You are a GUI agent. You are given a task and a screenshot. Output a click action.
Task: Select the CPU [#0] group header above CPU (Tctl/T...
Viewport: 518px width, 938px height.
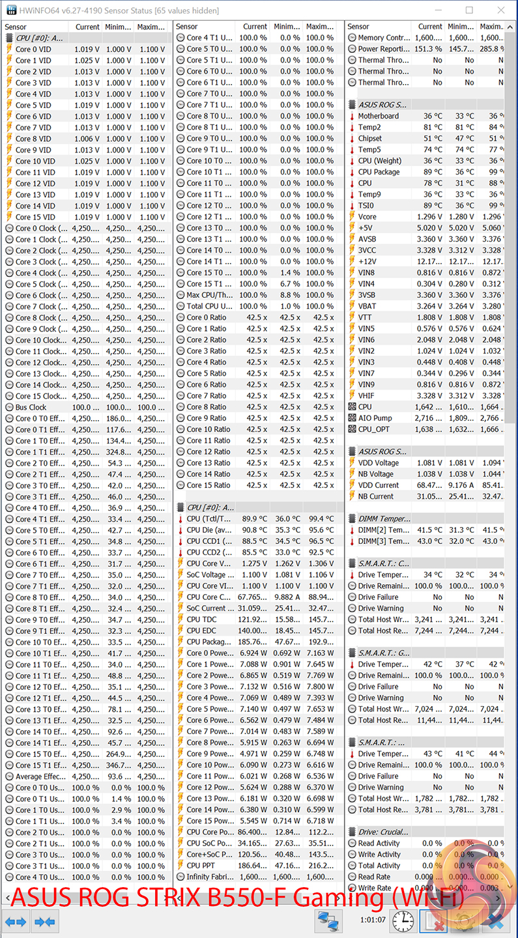pyautogui.click(x=258, y=507)
